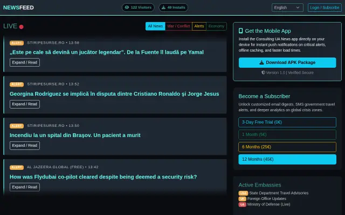Viewport: 345px width, 215px height.
Task: Click the phone icon next to Get the Mobile App
Action: point(241,31)
